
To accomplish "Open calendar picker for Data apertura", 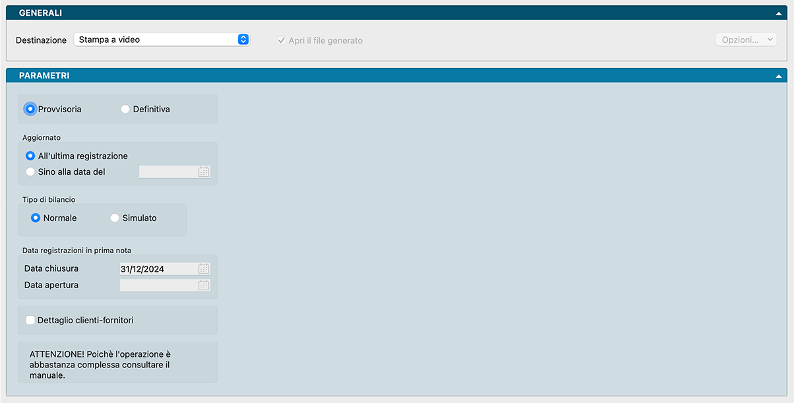I will 204,286.
